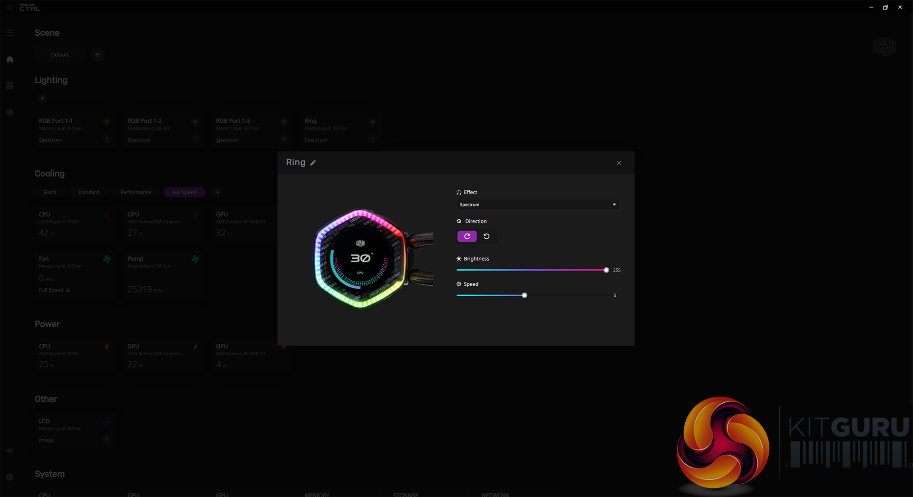The image size is (913, 497).
Task: Click the "Direction" label in the dialog
Action: pos(476,221)
